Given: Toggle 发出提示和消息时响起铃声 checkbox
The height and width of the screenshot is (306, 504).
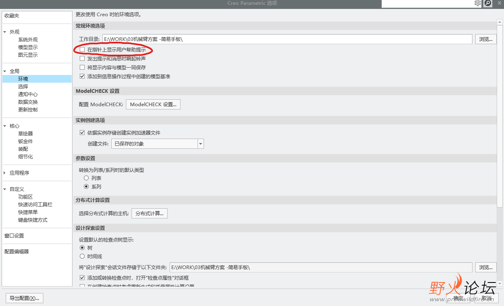Looking at the screenshot, I should [82, 58].
